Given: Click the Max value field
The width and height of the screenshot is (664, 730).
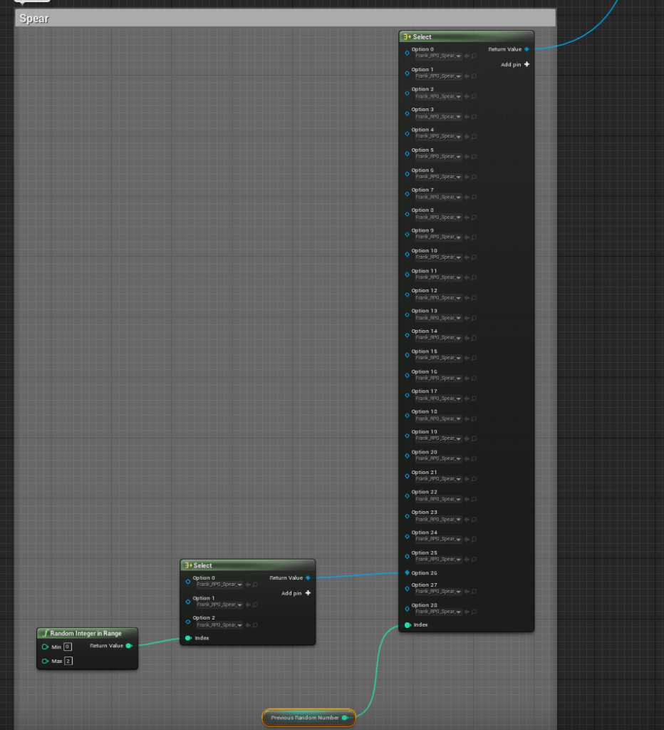Looking at the screenshot, I should pos(68,661).
